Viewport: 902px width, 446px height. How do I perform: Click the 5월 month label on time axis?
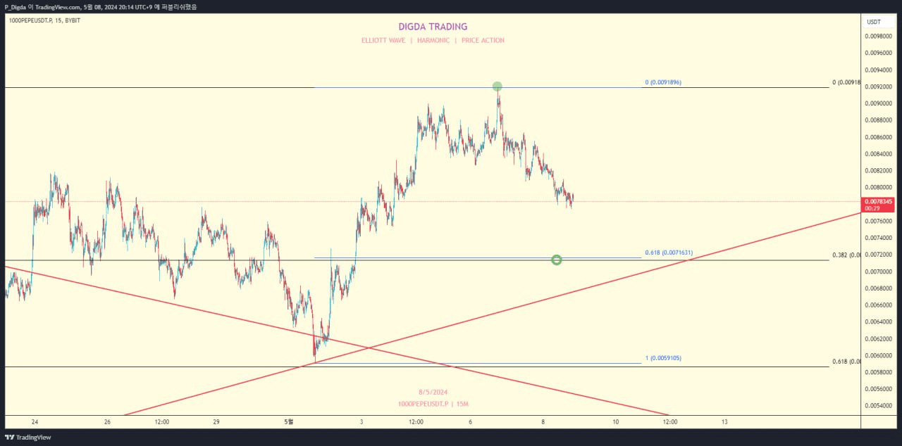289,422
